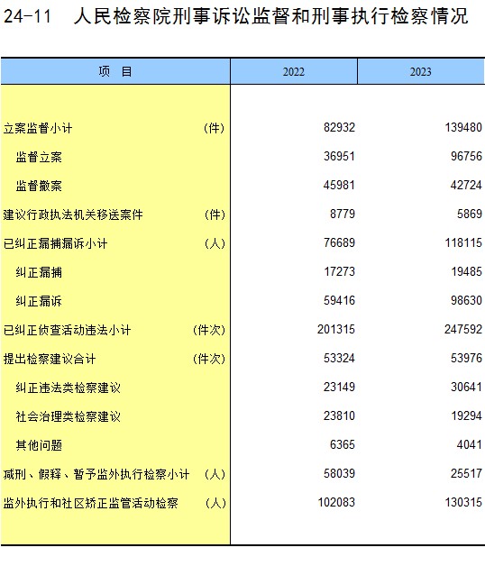Image resolution: width=485 pixels, height=575 pixels.
Task: Select the 2023 value 130315
Action: 463,502
